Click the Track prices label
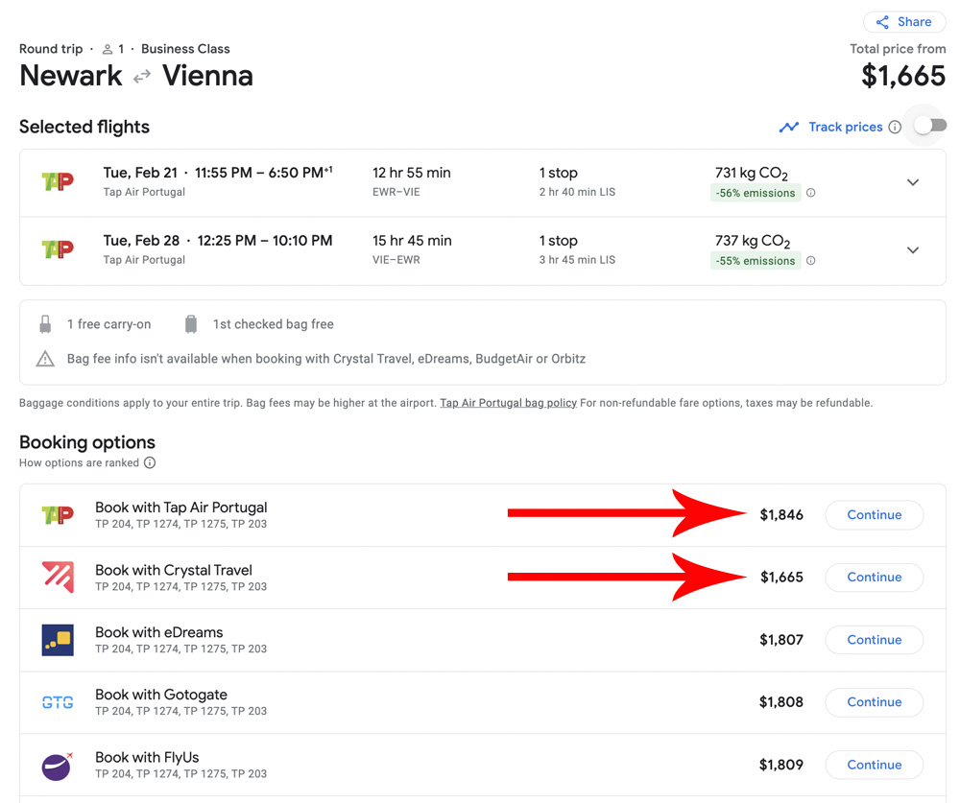The image size is (960, 803). tap(846, 127)
